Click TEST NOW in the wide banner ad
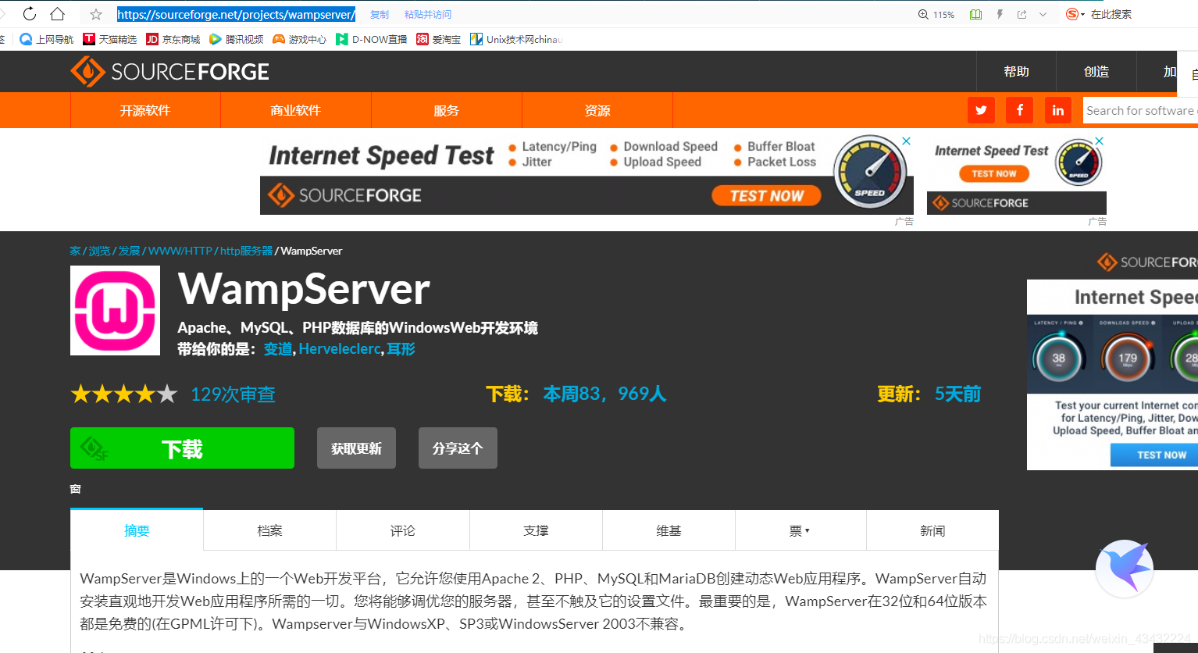1198x653 pixels. [x=766, y=196]
